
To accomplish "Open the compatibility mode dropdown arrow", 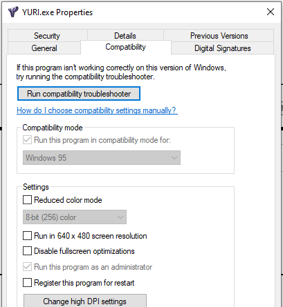I will (174, 158).
